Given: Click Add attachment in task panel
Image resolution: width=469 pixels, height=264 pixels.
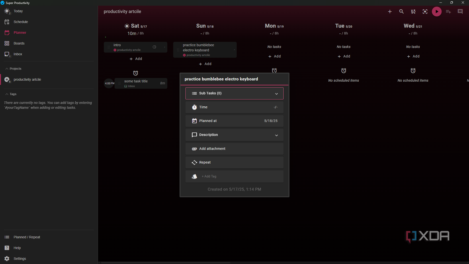Looking at the screenshot, I should pyautogui.click(x=234, y=149).
